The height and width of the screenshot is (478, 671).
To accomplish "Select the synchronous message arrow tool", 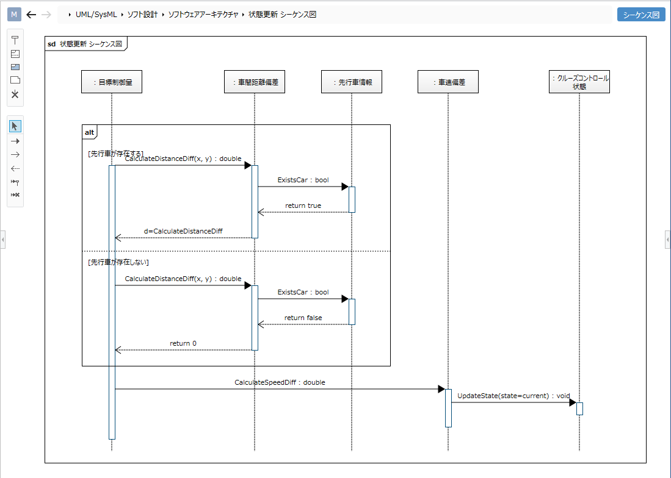I will pos(15,141).
